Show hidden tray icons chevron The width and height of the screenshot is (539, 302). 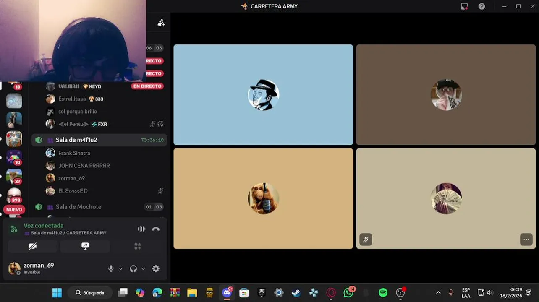(438, 293)
